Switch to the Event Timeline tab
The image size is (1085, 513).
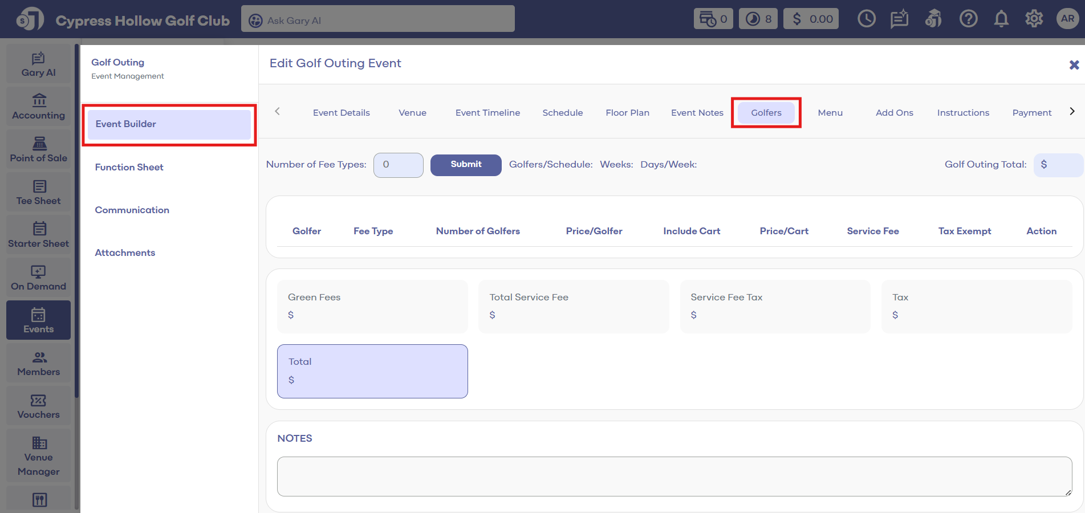487,113
